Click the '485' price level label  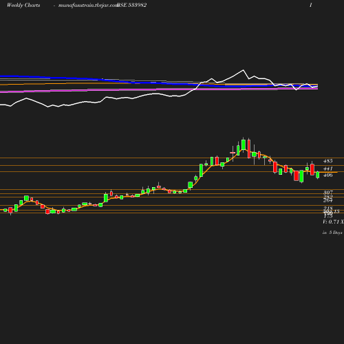click(x=327, y=161)
